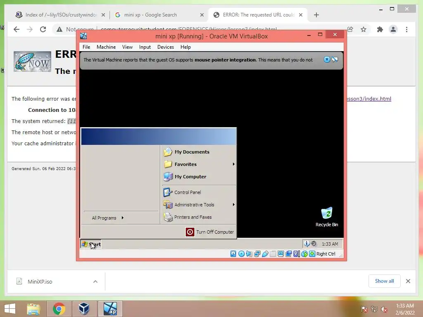Click the USB device indicator in VirtualBox status bar
The image size is (423, 317).
(x=265, y=254)
